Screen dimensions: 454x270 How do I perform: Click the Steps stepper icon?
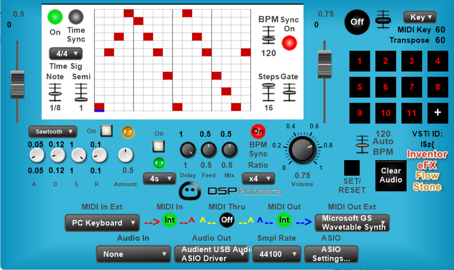268,92
